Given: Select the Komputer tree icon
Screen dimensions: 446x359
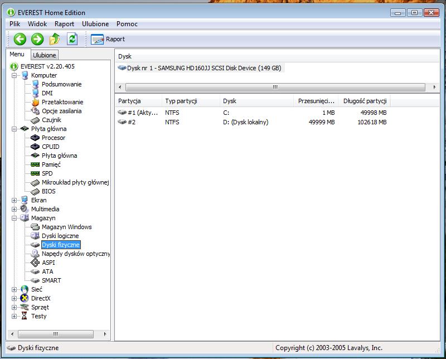Looking at the screenshot, I should (x=25, y=75).
